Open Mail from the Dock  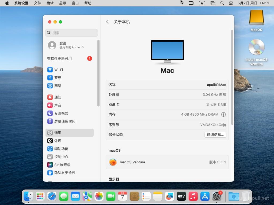75,196
